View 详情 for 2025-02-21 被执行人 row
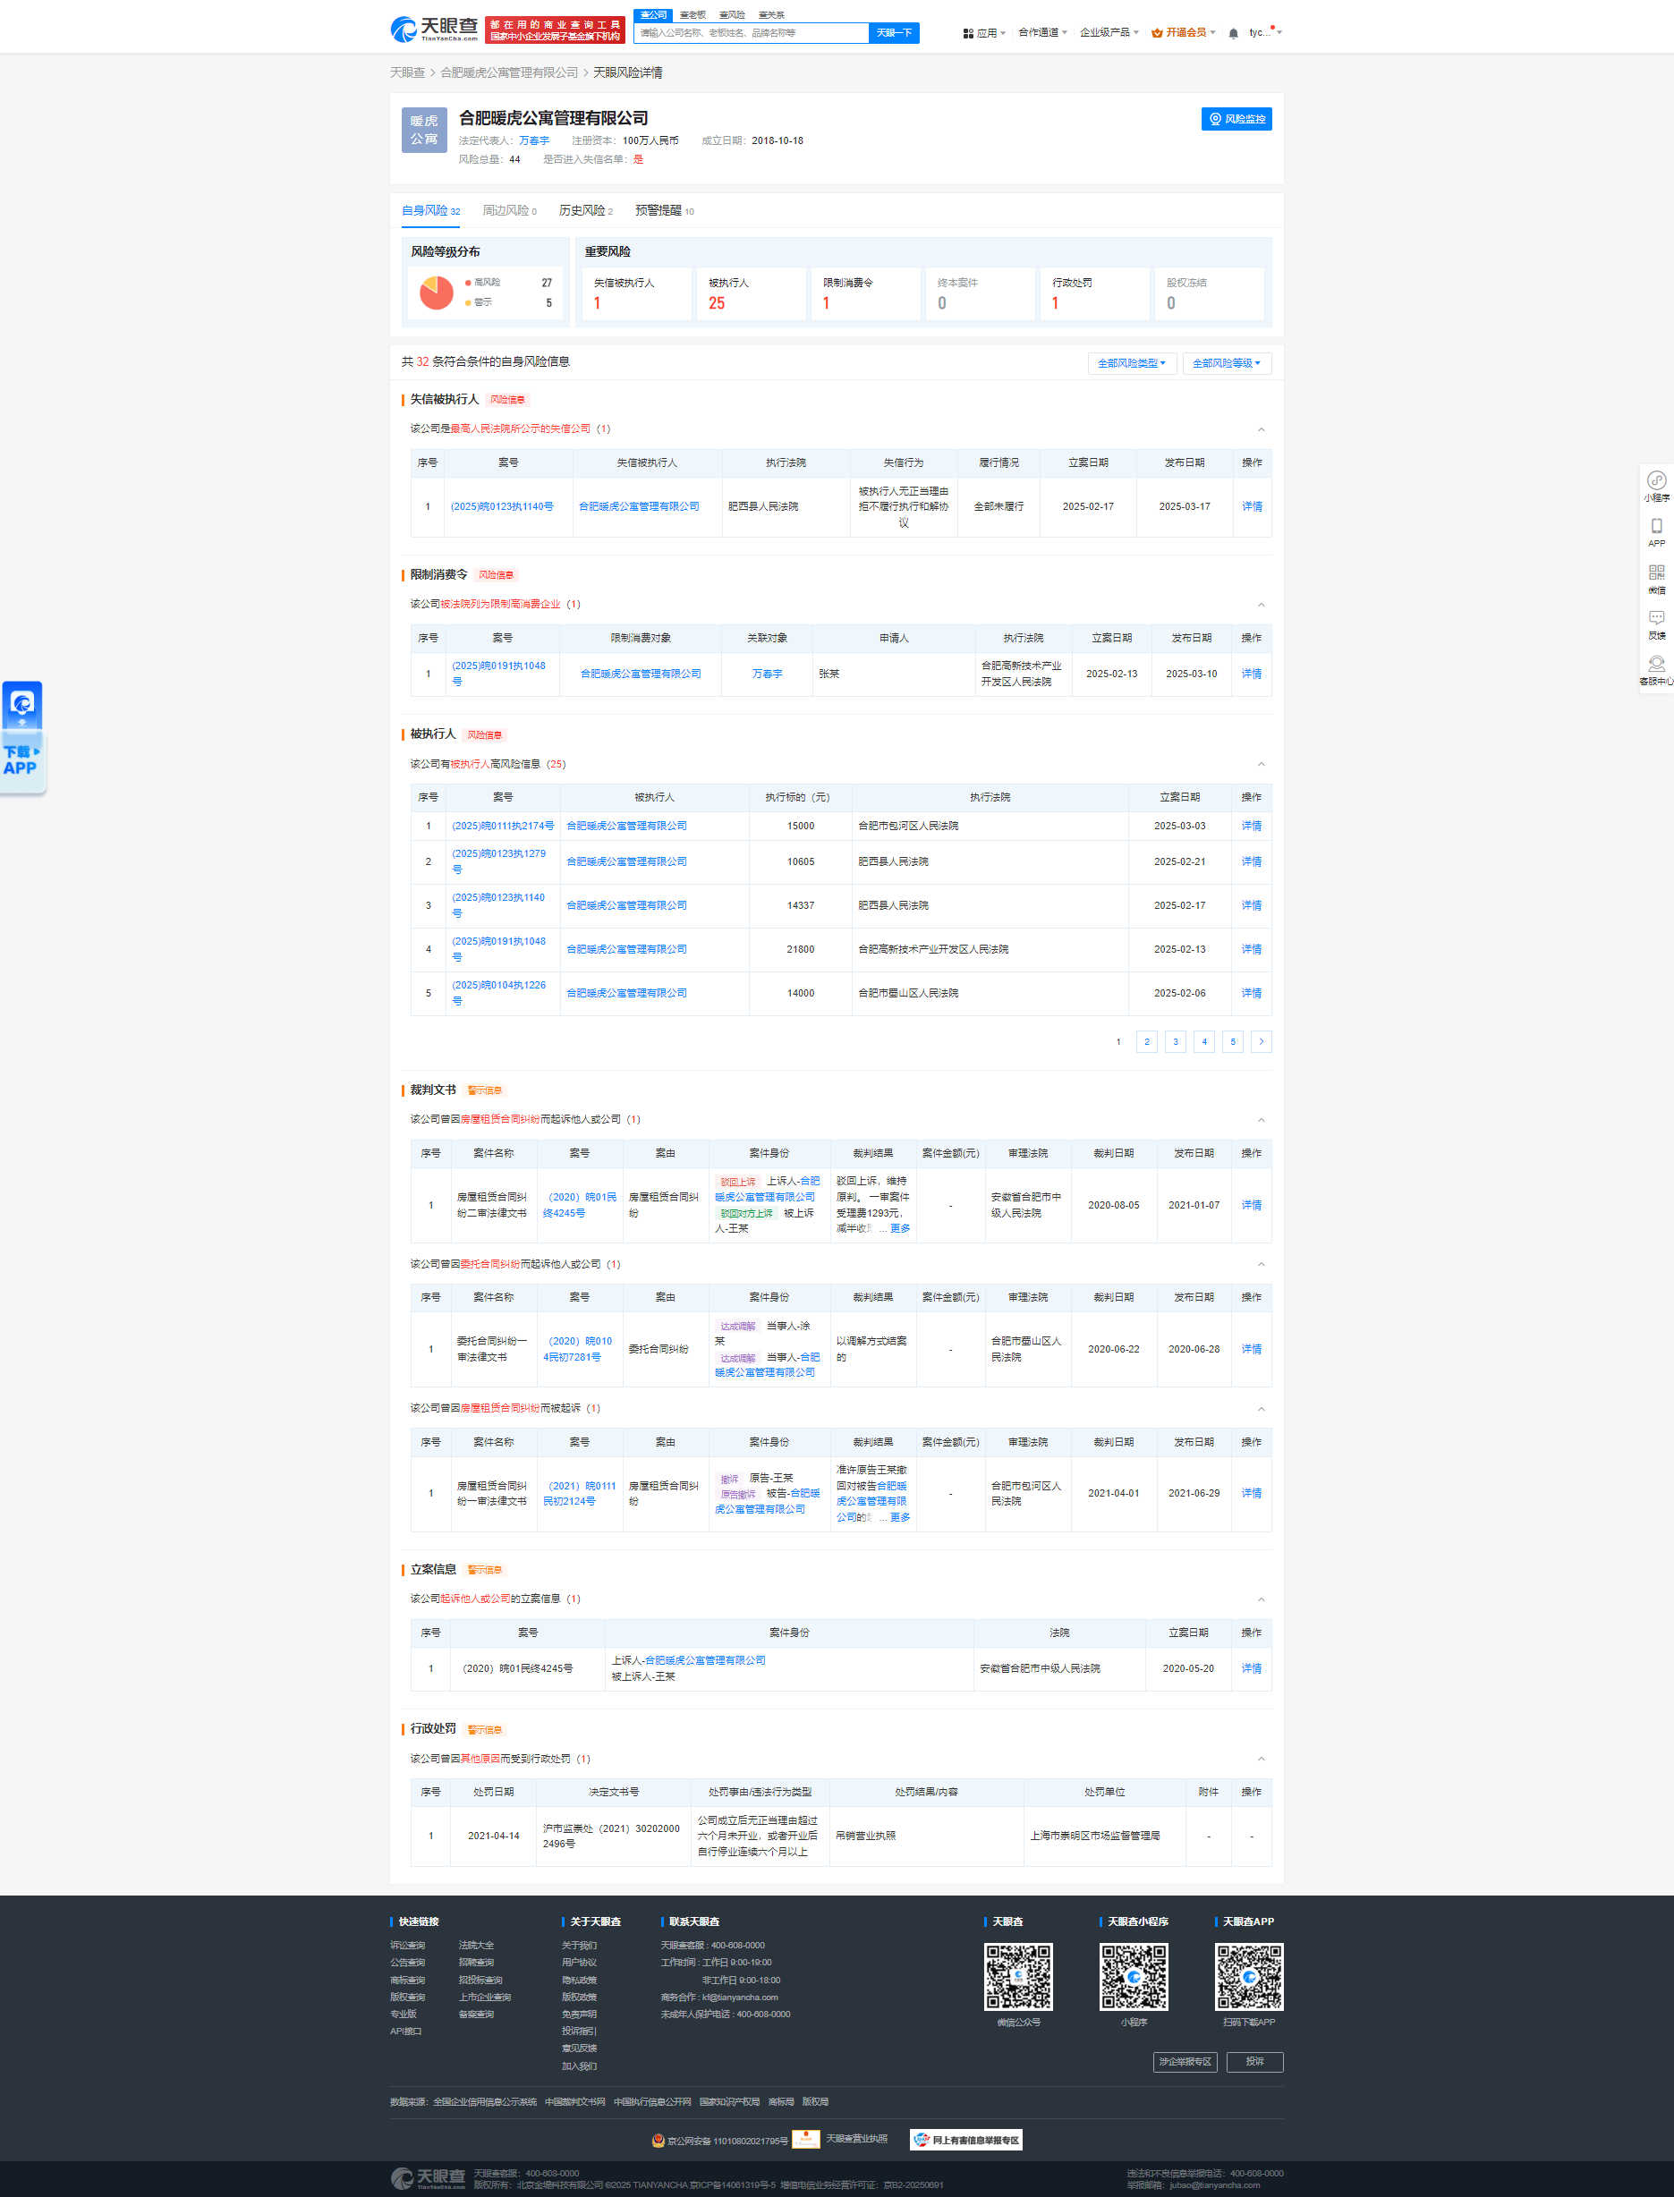 (x=1252, y=861)
